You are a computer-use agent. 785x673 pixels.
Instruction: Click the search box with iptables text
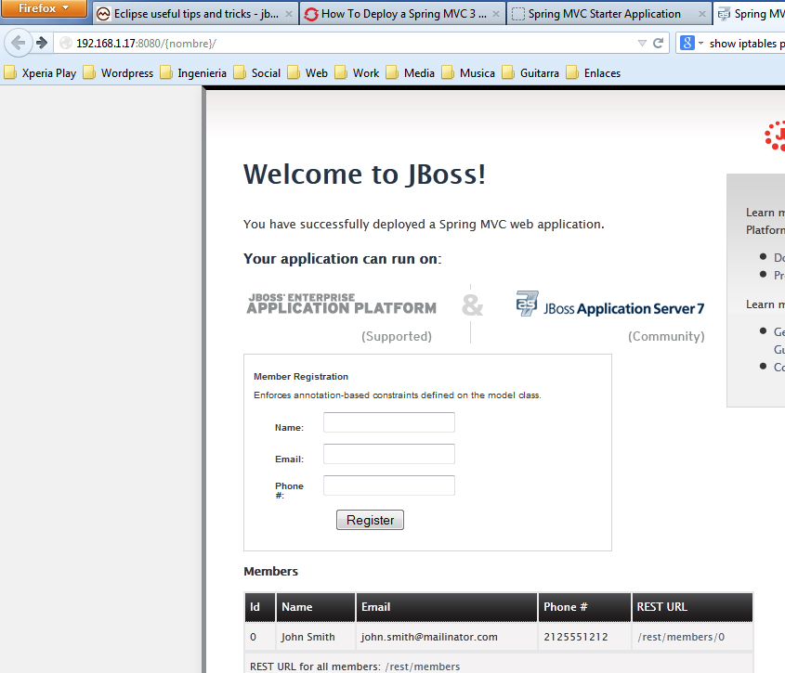click(746, 44)
